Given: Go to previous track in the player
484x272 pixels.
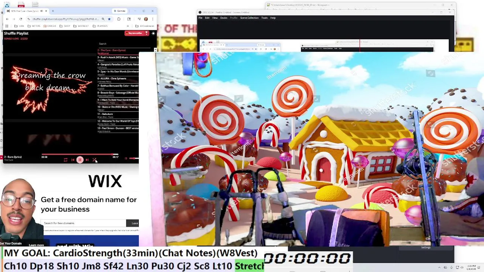Looking at the screenshot, I should (73, 160).
